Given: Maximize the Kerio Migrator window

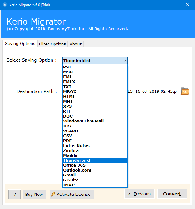Looking at the screenshot, I should pyautogui.click(x=174, y=5).
